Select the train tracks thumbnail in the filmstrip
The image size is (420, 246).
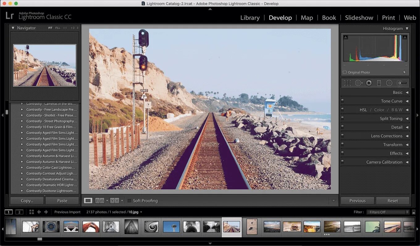[x=232, y=227]
